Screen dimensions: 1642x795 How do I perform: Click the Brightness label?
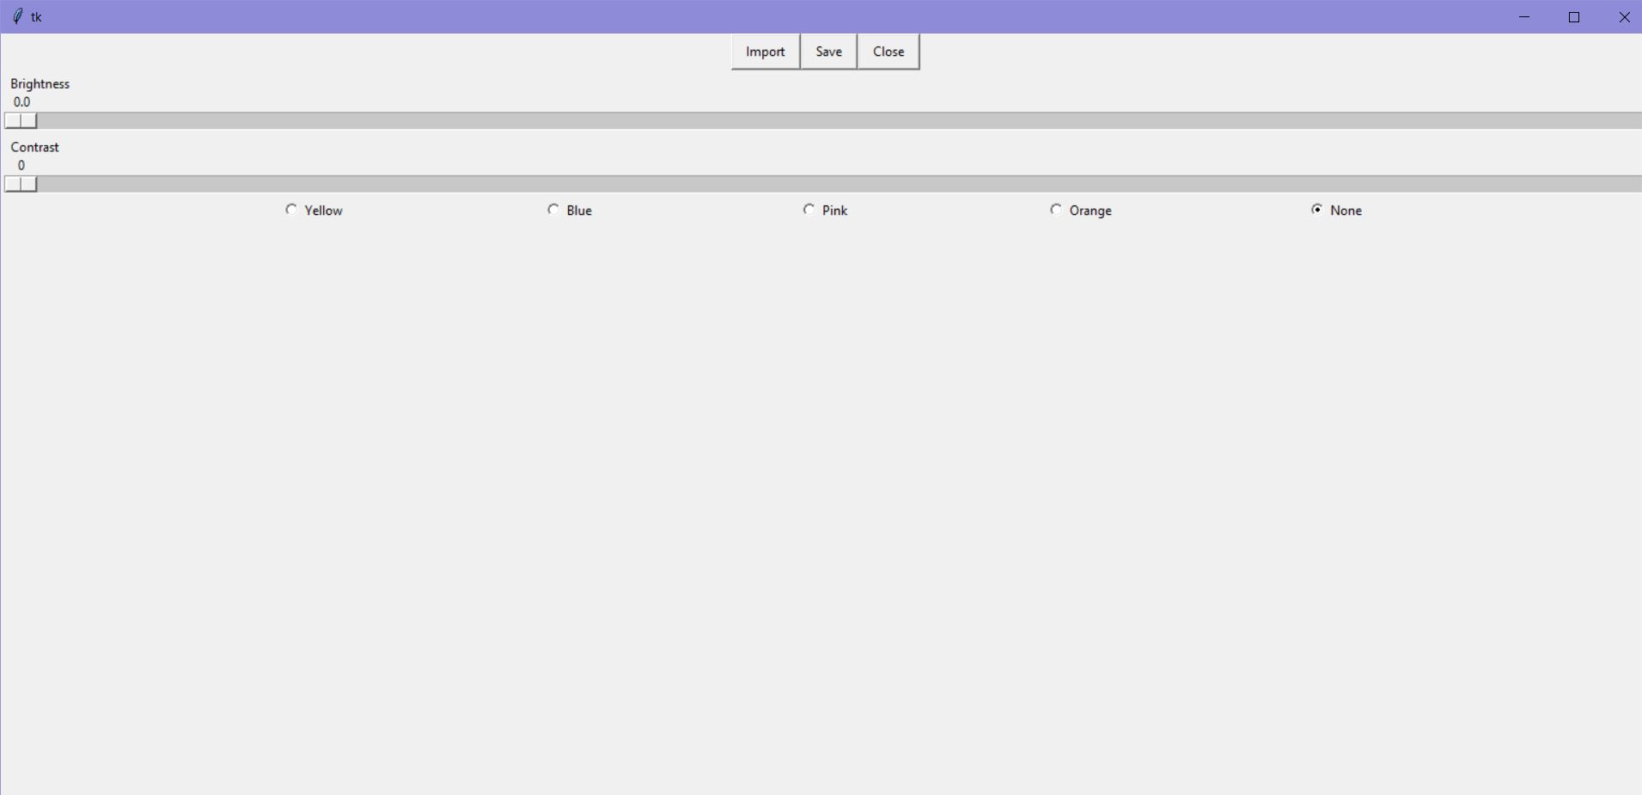click(x=40, y=83)
